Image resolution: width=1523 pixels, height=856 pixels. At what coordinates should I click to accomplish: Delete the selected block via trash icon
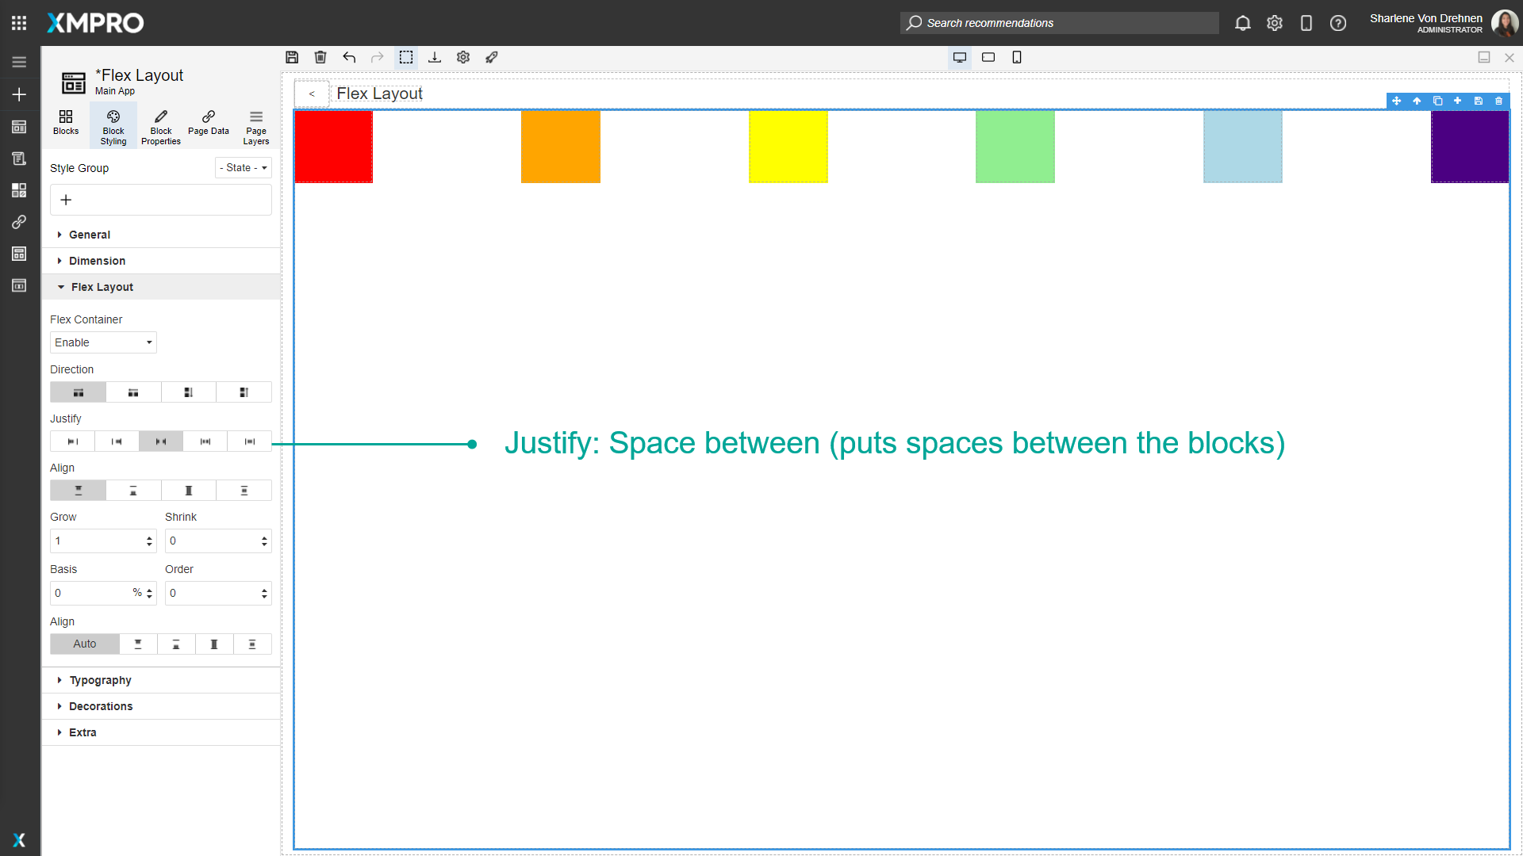[1498, 101]
